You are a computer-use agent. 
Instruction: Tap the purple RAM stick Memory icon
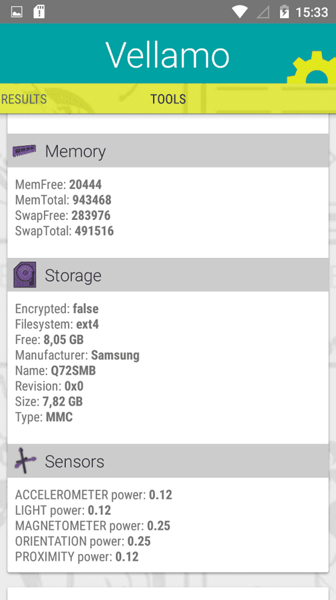(x=25, y=151)
